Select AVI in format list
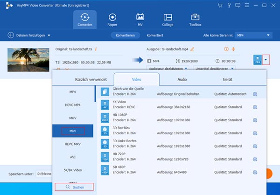Screen dimensions: 280x195 coord(73,157)
